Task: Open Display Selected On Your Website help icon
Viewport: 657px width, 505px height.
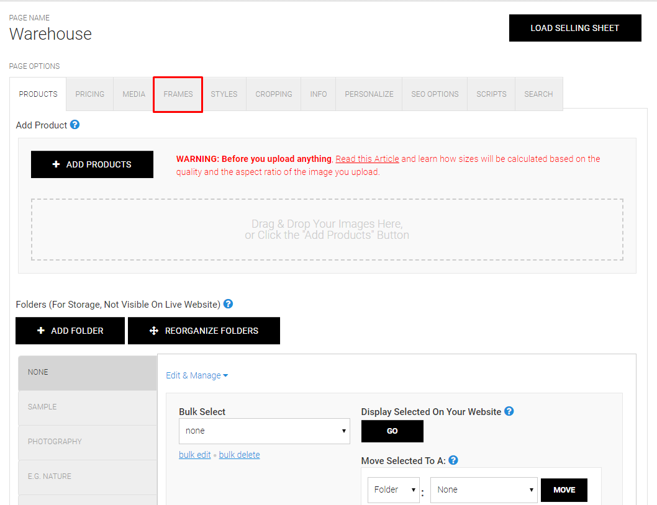Action: click(509, 411)
